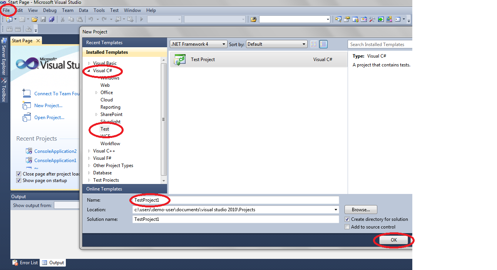
Task: Click the New Project... link
Action: (48, 106)
